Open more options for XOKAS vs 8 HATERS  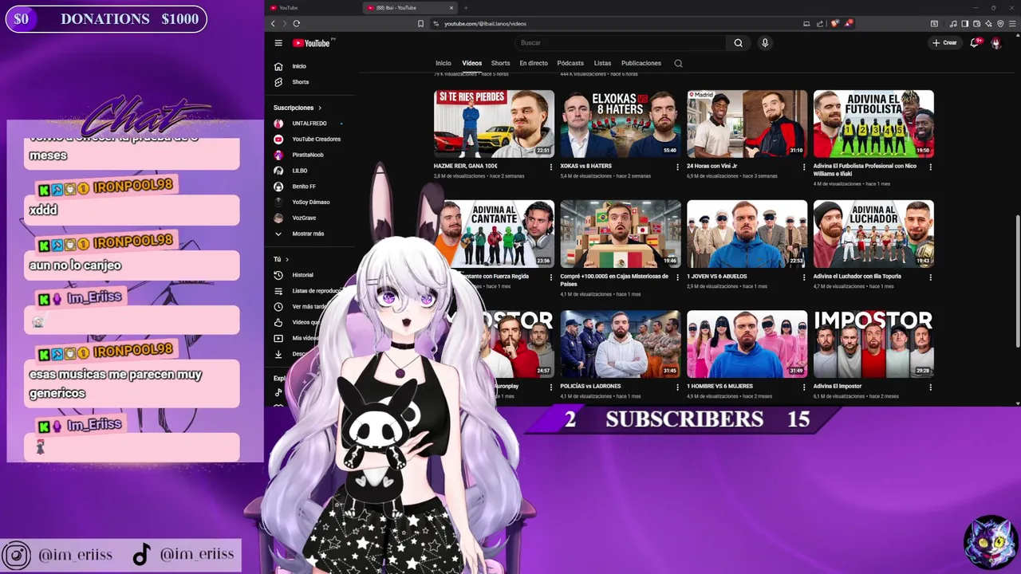tap(677, 167)
